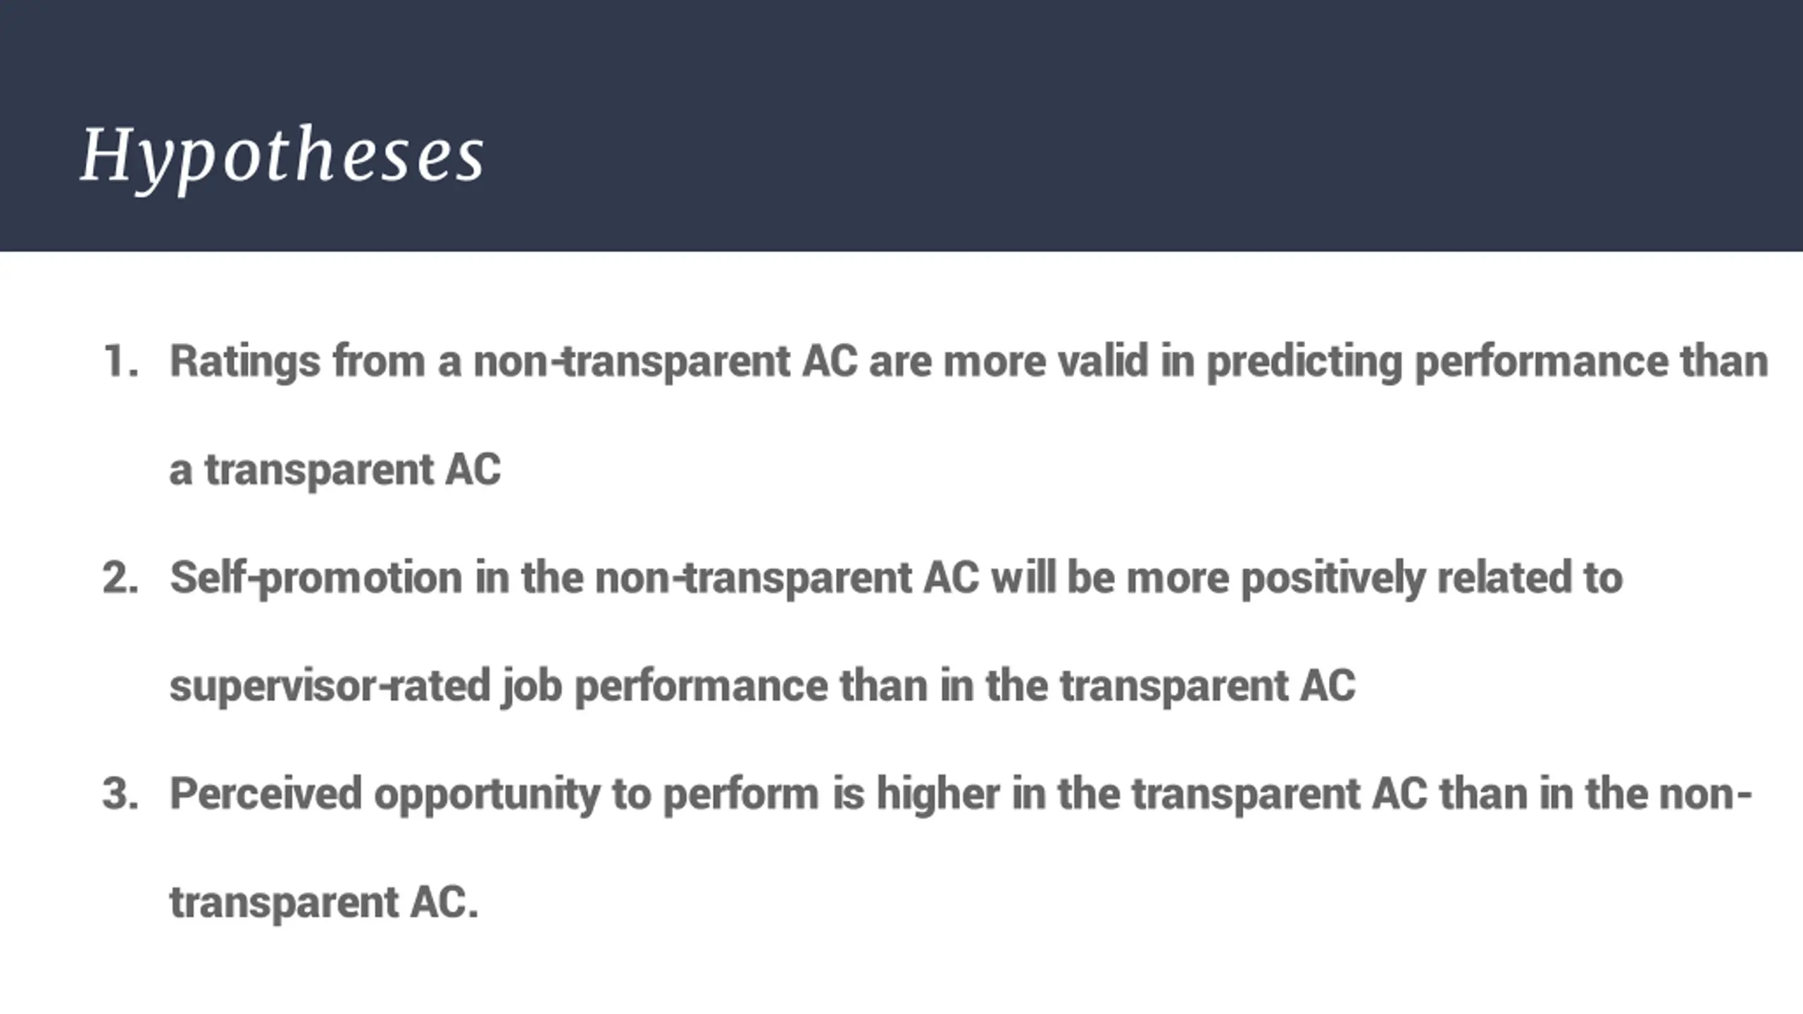
Task: Click 'positively related to' in second hypothesis
Action: tap(1432, 579)
